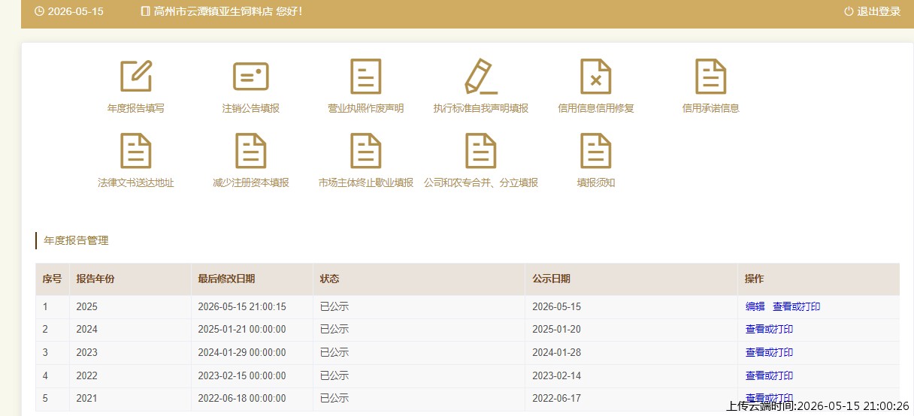Click 编辑 for the 2025 report

coord(755,306)
